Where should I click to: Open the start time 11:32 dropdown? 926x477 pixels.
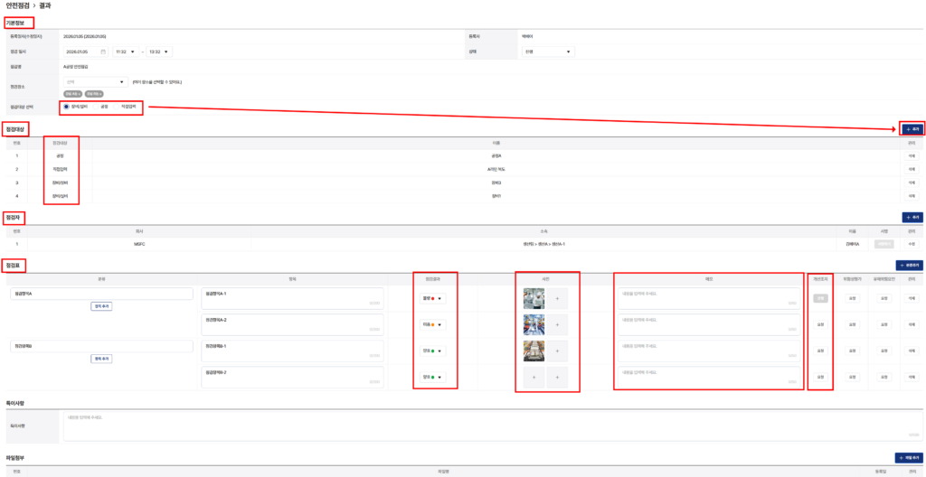(x=126, y=52)
